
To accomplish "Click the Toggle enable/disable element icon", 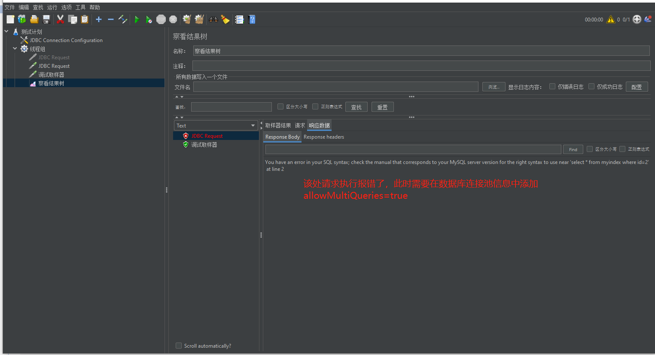I will [123, 19].
